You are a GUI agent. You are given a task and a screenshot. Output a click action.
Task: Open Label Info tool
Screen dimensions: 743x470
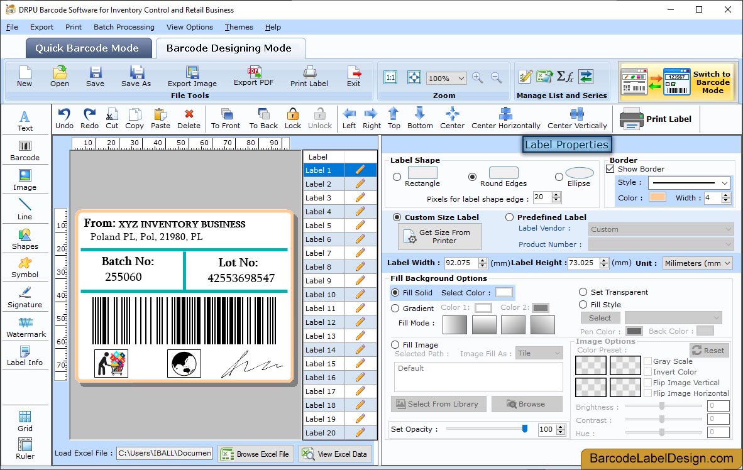pyautogui.click(x=25, y=356)
